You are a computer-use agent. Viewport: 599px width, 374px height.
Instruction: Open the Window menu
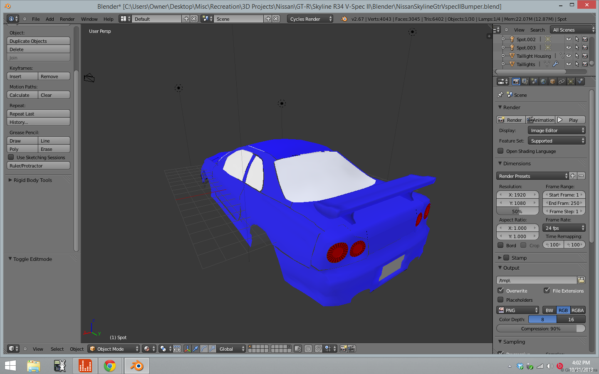[x=89, y=19]
